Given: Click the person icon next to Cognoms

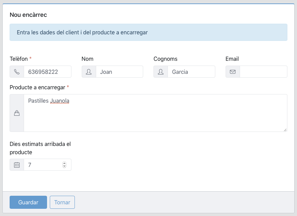Looking at the screenshot, I should [x=161, y=72].
